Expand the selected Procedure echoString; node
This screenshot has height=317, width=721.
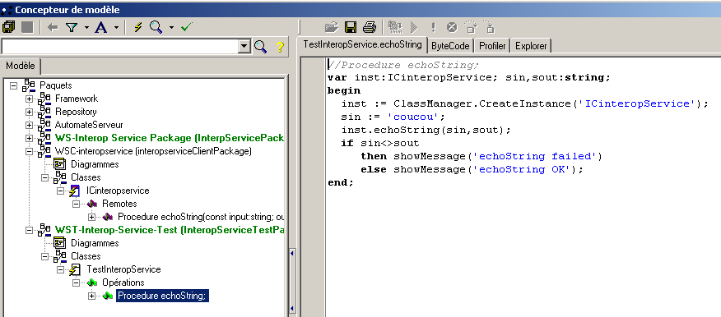[x=92, y=296]
